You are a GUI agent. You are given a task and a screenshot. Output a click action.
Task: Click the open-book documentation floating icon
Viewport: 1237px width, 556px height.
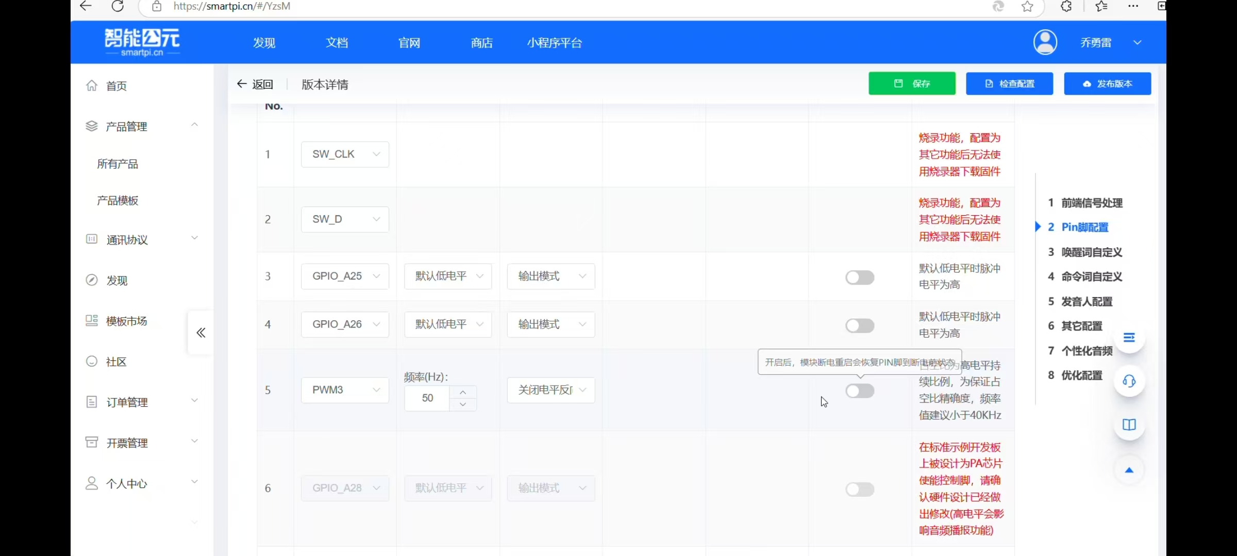click(1129, 425)
